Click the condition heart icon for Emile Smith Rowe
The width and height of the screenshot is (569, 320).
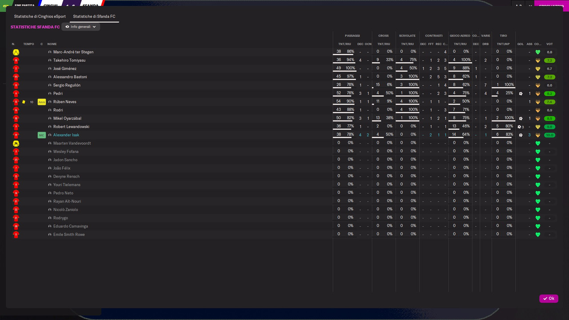click(x=538, y=235)
